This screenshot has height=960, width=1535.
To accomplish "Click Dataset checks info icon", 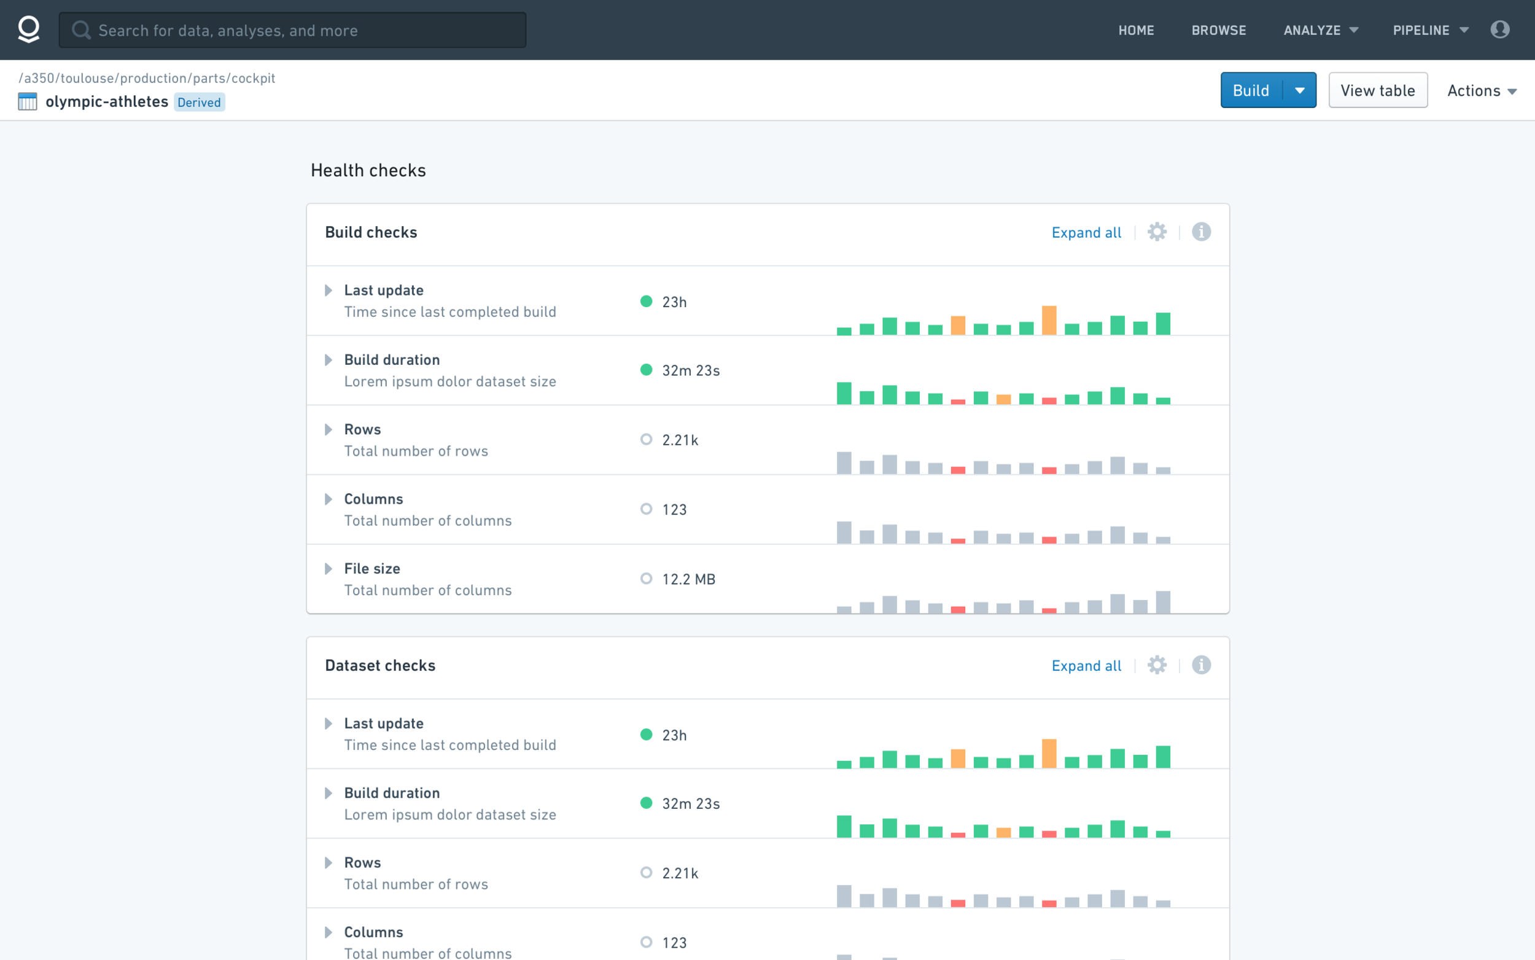I will [1200, 665].
